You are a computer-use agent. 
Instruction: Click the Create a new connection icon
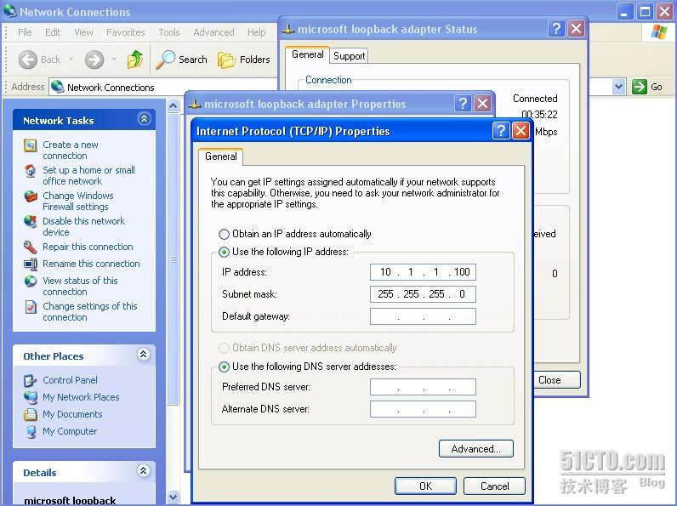[31, 145]
